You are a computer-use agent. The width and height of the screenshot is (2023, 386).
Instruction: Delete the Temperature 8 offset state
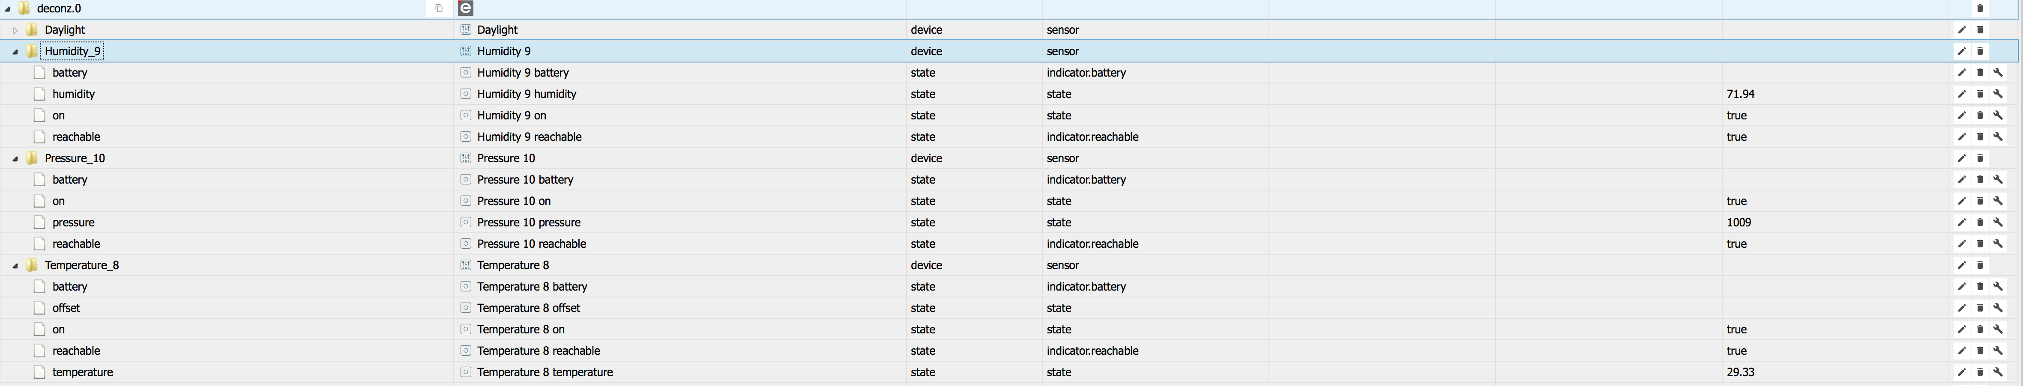click(x=1980, y=308)
